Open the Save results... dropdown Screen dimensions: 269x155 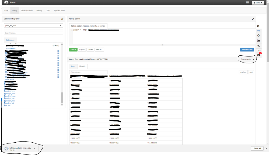click(x=247, y=59)
